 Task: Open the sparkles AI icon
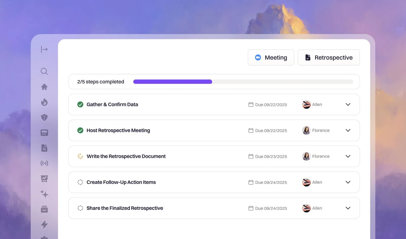tap(44, 194)
